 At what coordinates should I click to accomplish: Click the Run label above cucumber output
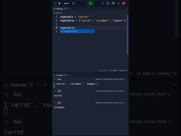coord(59,103)
